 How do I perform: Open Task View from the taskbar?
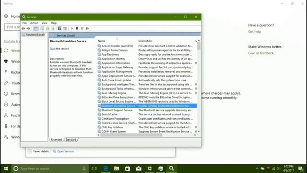click(x=94, y=169)
